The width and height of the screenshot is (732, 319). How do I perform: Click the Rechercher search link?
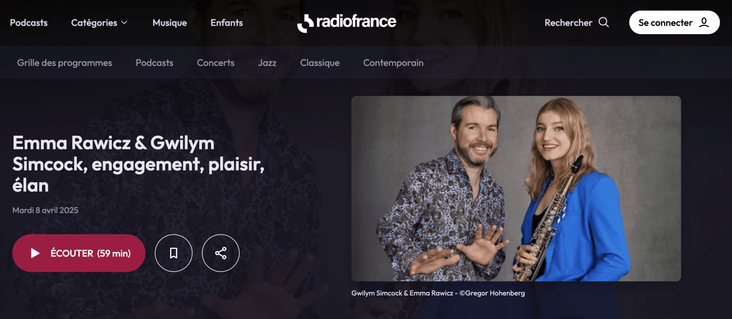pos(577,23)
